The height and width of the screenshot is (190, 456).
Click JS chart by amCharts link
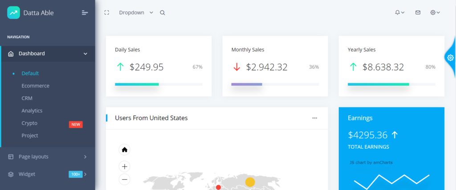point(371,162)
